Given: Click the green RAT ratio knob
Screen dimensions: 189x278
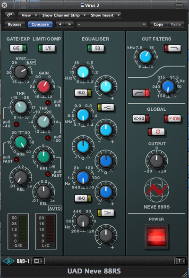Looking at the screenshot, I should point(44,157).
